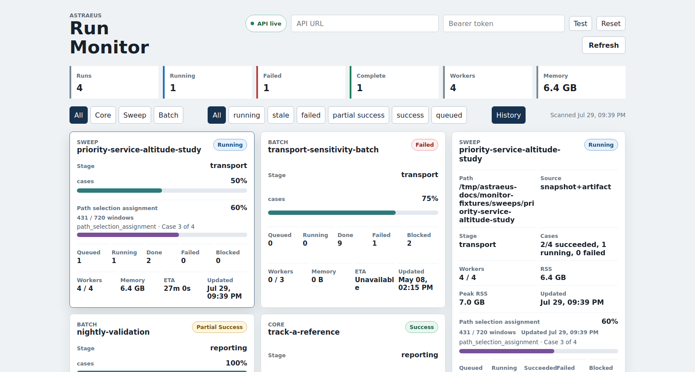695x372 pixels.
Task: Click the Test button
Action: (x=580, y=23)
